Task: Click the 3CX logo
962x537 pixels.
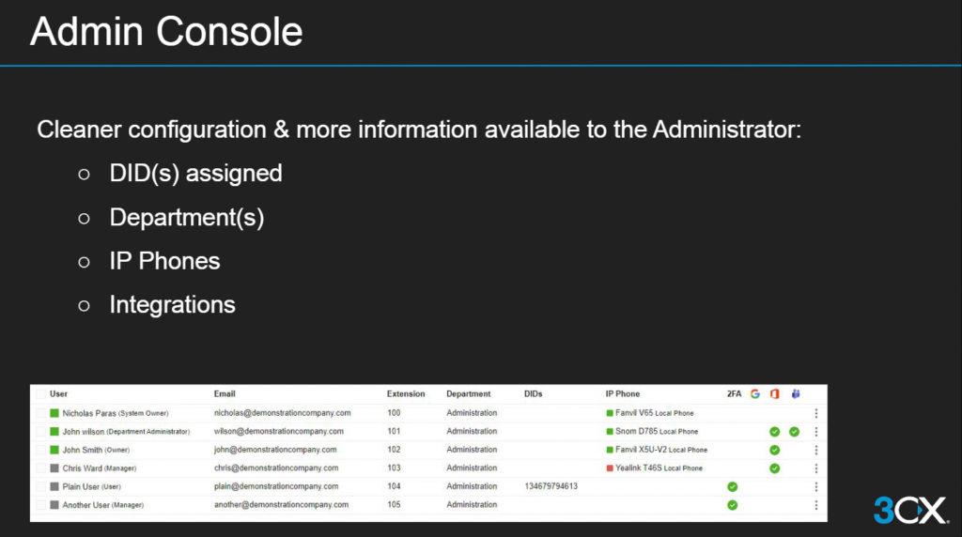Action: [x=910, y=510]
